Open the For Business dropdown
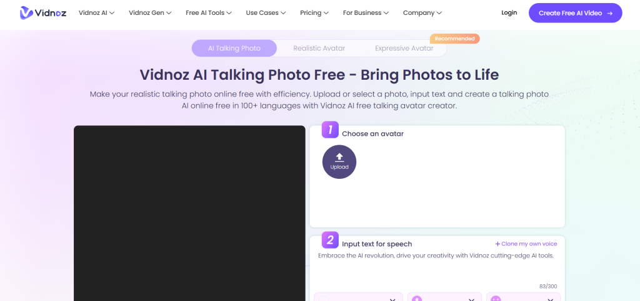640x301 pixels. [366, 12]
